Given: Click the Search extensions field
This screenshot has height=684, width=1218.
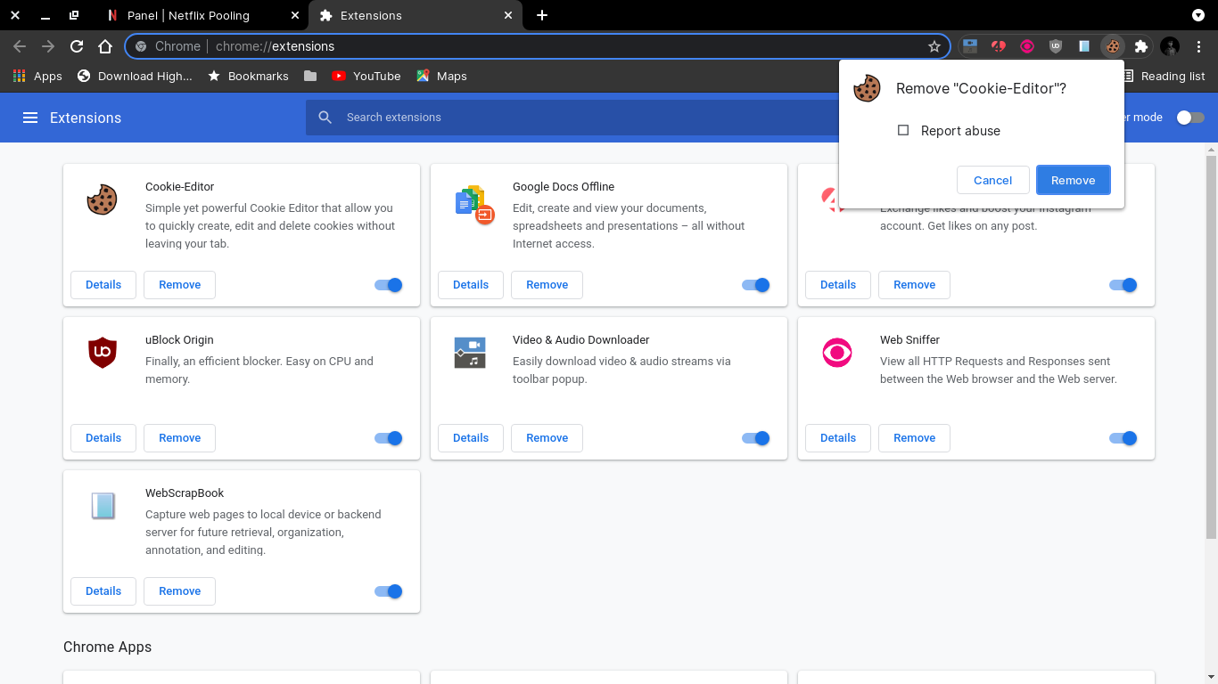Looking at the screenshot, I should pos(571,118).
